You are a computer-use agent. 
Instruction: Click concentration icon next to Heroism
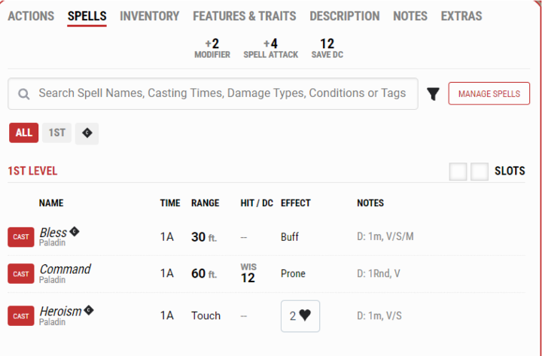[x=89, y=310]
